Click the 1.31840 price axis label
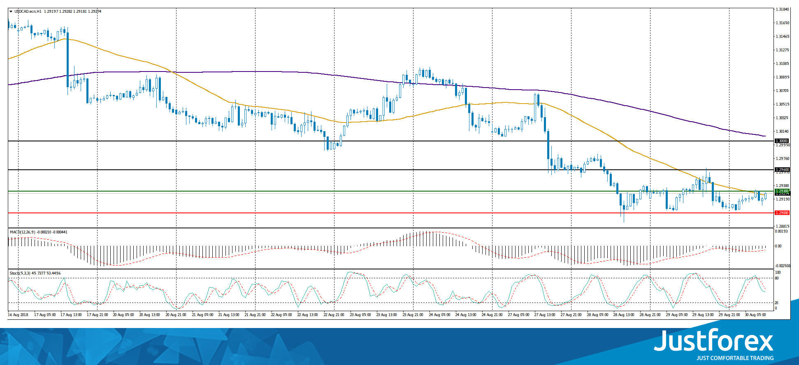 782,9
